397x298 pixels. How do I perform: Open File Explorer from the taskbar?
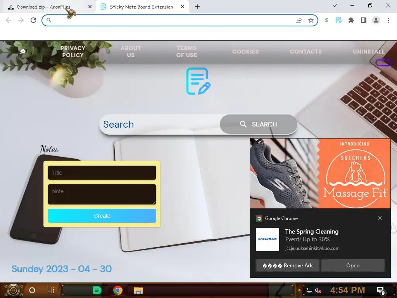click(138, 290)
